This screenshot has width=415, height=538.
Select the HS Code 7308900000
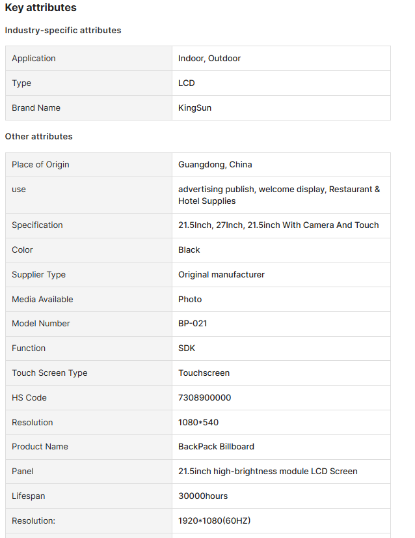[x=205, y=397]
